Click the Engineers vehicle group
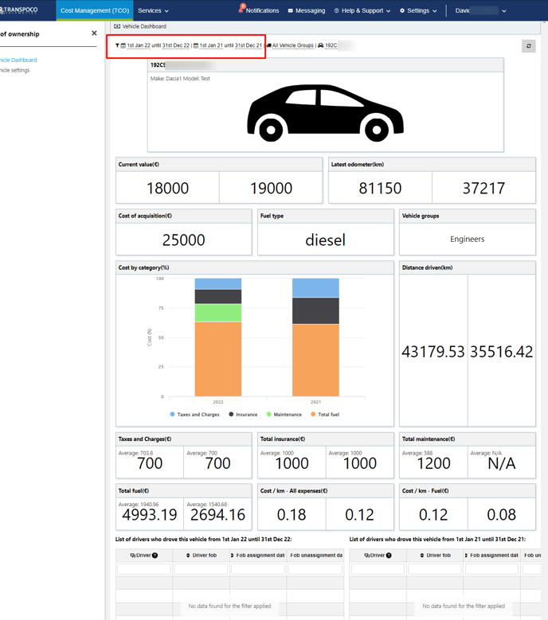This screenshot has width=548, height=620. [468, 240]
